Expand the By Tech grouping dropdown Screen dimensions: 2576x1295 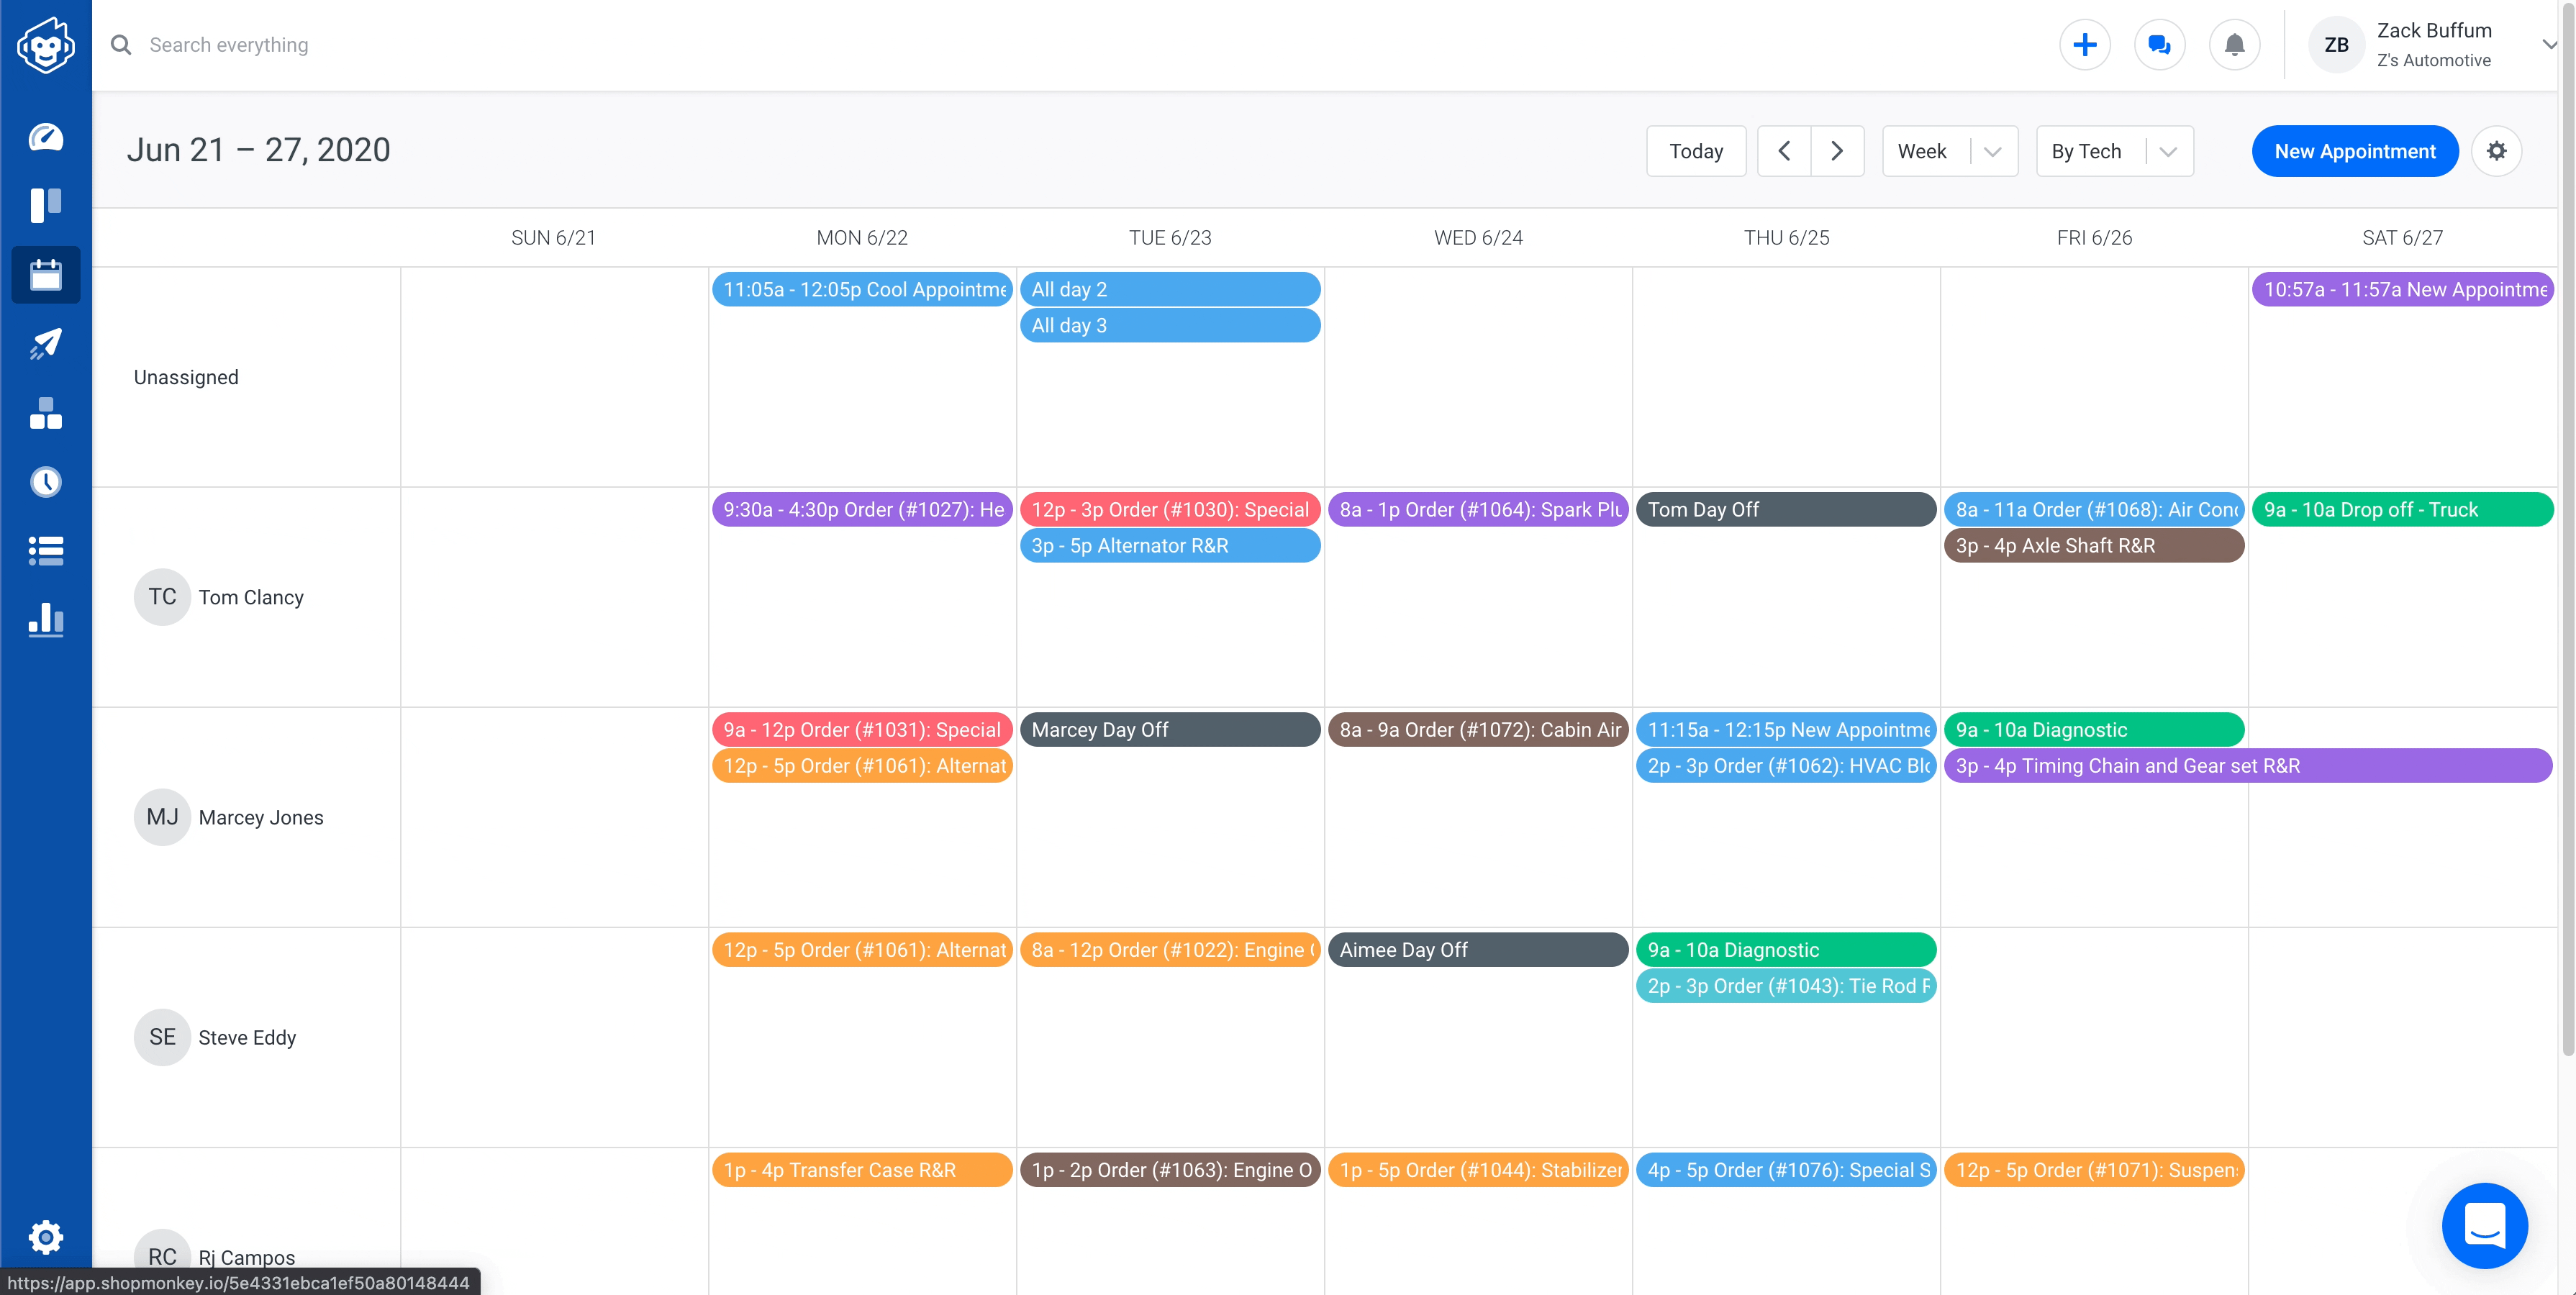tap(2114, 151)
